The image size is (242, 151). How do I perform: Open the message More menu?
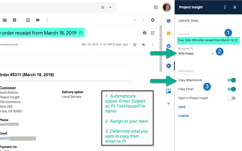tap(153, 45)
